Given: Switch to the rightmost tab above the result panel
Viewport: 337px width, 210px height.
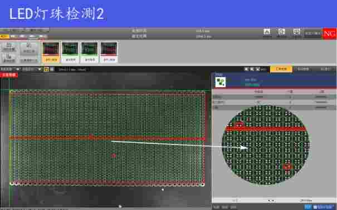Looking at the screenshot, I should pos(325,69).
